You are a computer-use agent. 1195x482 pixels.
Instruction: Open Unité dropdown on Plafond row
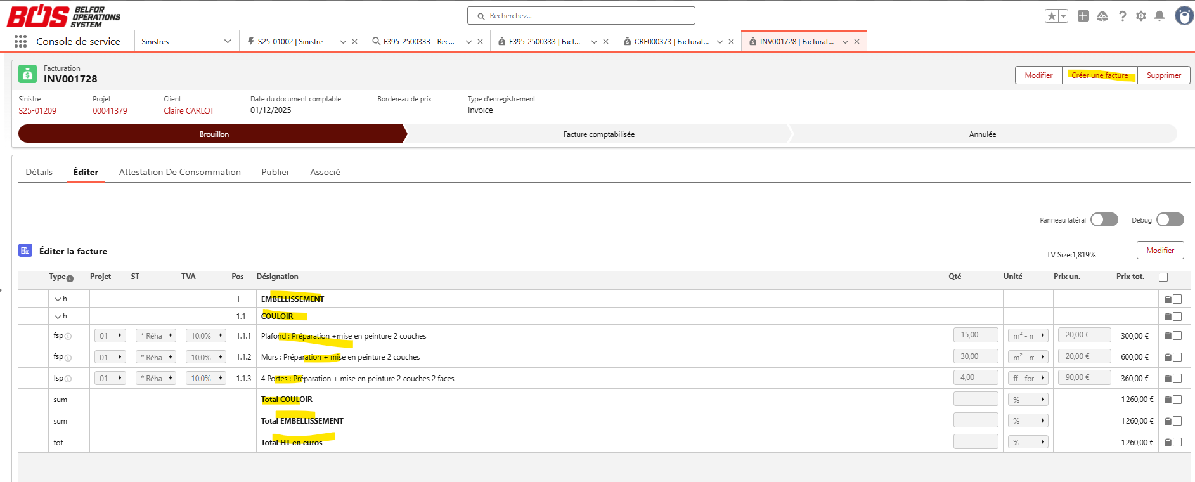(1028, 335)
